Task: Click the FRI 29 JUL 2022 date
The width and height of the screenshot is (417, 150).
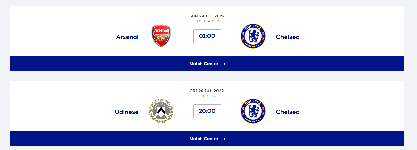Action: click(207, 91)
